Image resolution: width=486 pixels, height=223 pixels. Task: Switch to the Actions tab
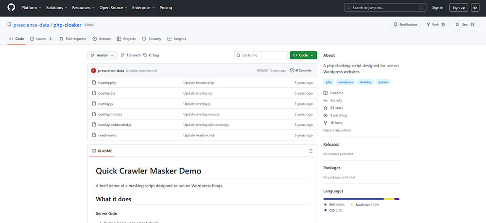pyautogui.click(x=102, y=39)
